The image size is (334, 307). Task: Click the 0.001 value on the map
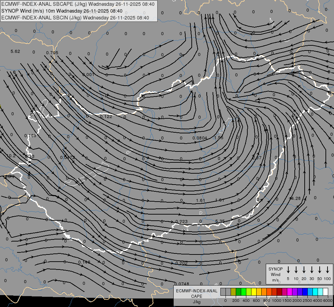[x=88, y=74]
